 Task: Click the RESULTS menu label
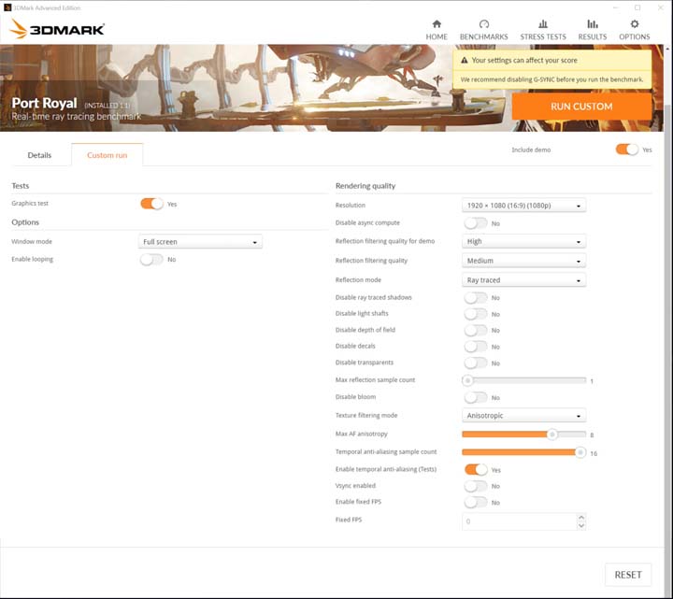[x=593, y=36]
